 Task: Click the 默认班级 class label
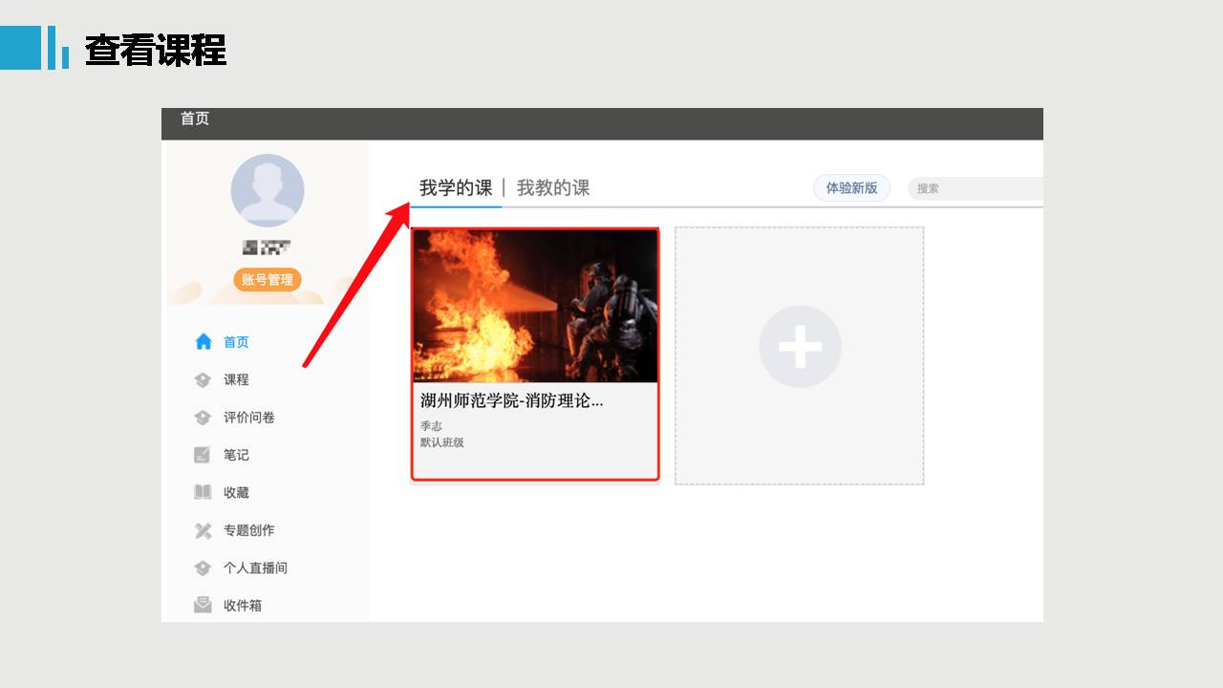pyautogui.click(x=442, y=442)
